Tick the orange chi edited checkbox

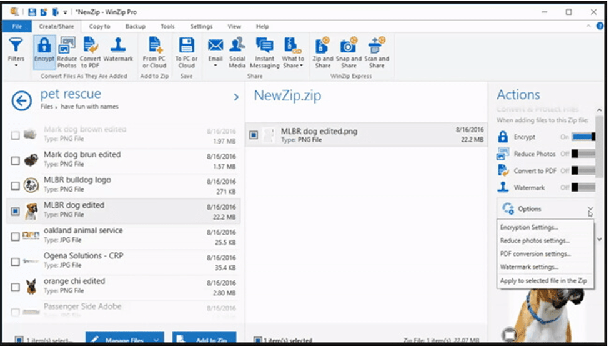point(15,286)
